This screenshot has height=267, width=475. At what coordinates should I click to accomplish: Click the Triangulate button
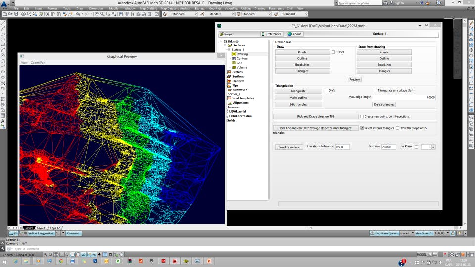[x=298, y=91]
